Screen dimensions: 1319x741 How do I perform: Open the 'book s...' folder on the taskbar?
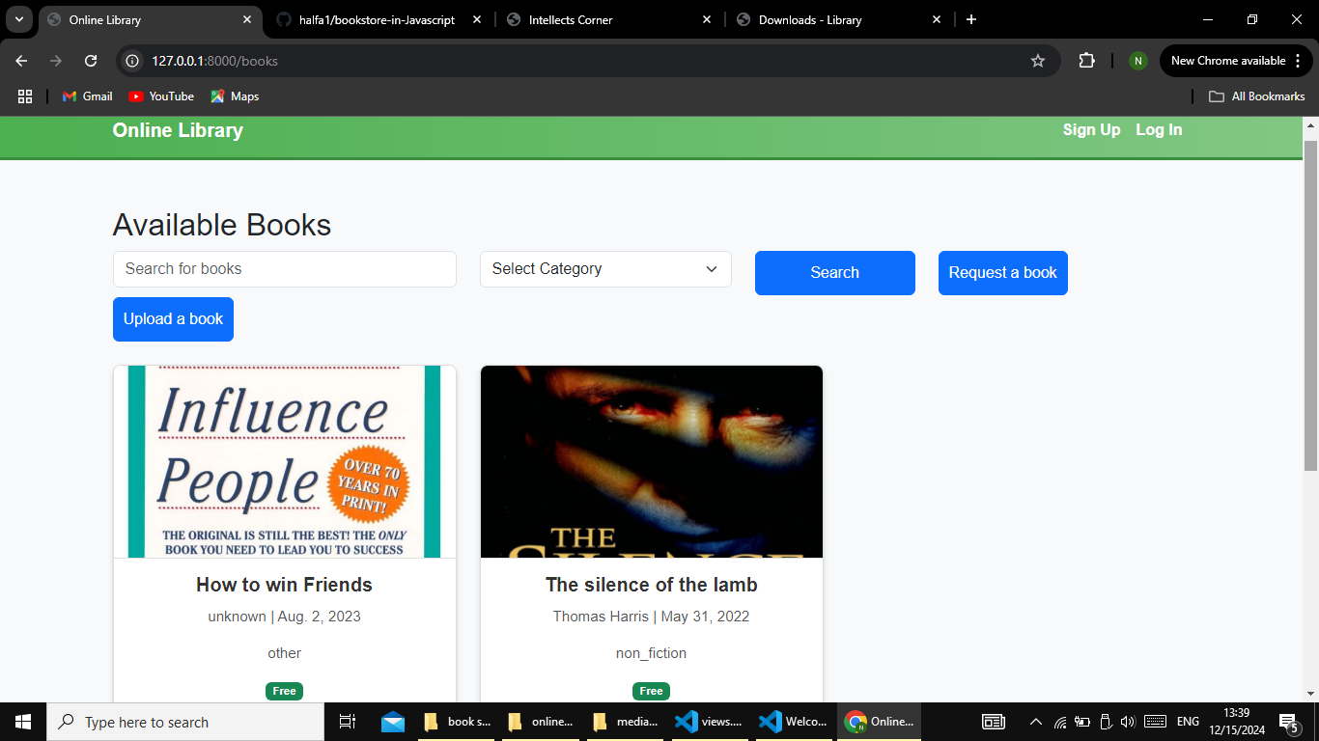click(457, 722)
